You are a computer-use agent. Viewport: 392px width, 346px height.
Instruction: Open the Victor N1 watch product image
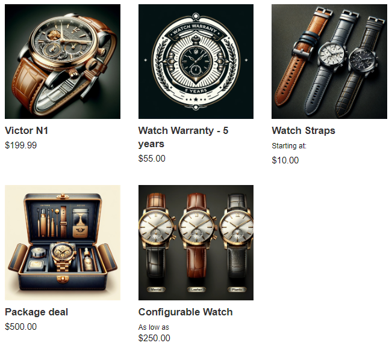[x=63, y=61]
